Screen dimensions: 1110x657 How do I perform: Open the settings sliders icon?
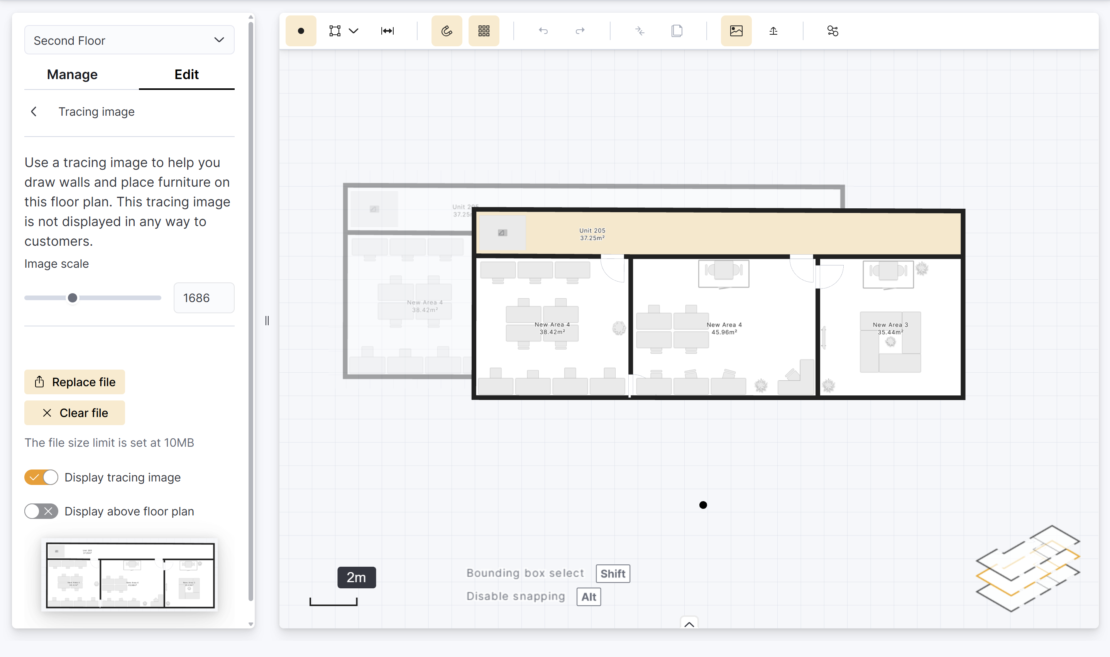[832, 31]
